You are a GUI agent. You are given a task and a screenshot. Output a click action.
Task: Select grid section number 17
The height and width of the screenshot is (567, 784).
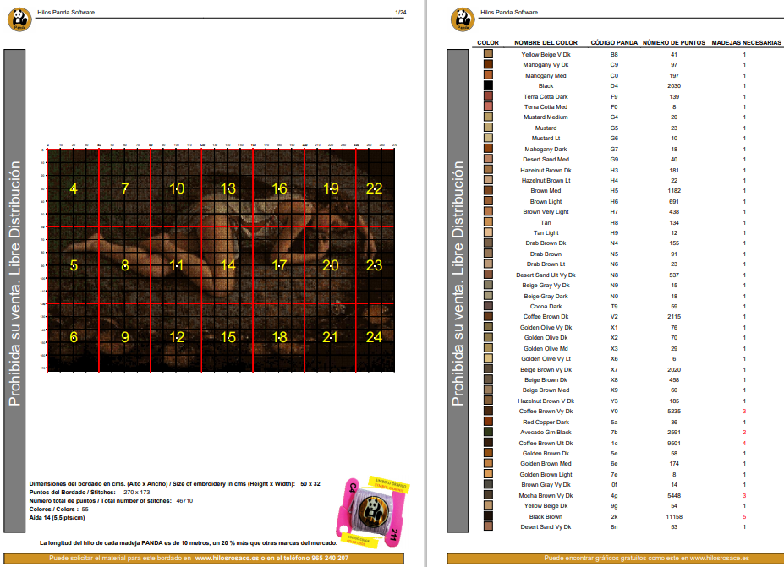pos(279,265)
